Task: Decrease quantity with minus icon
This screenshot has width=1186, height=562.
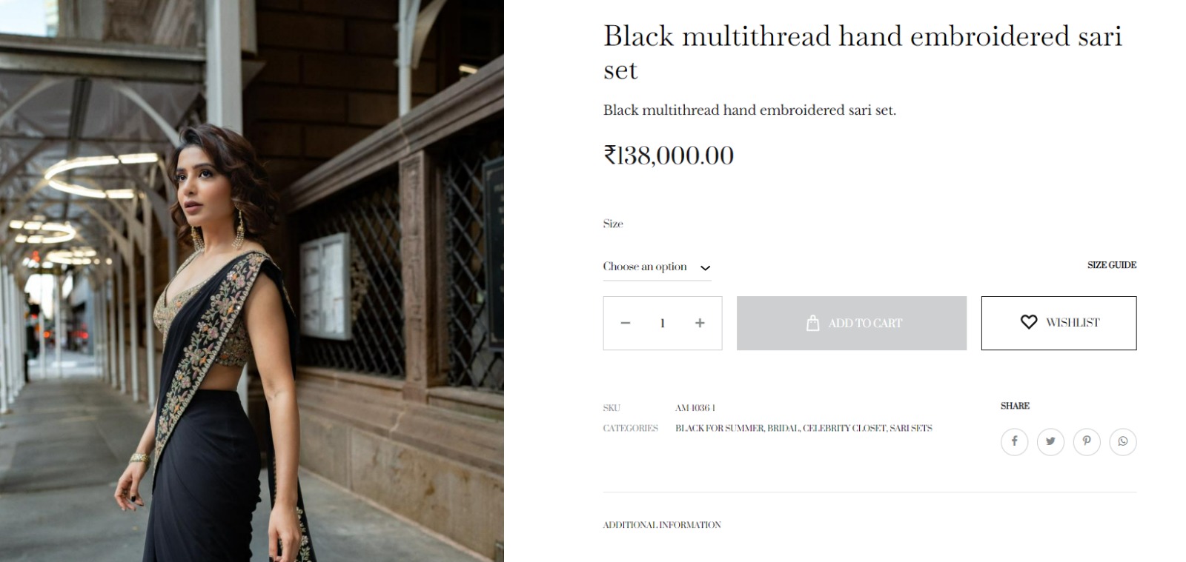Action: 626,323
